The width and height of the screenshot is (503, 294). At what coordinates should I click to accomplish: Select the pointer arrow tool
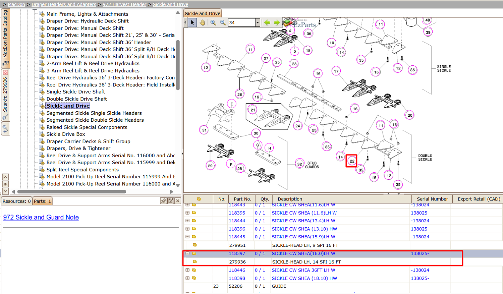pyautogui.click(x=192, y=22)
